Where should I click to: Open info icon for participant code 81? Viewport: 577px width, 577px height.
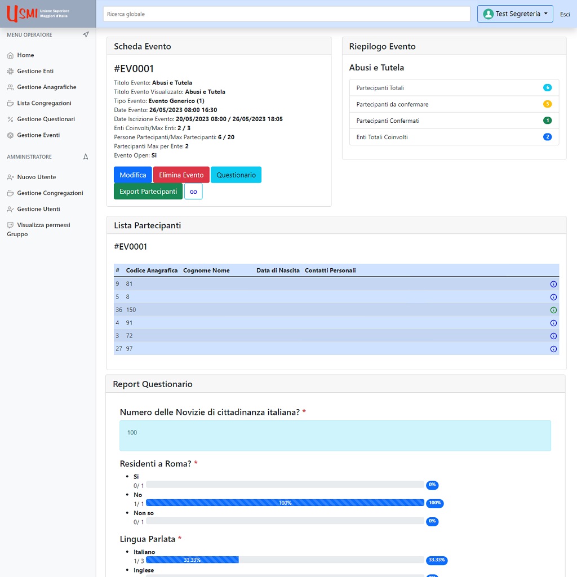pos(553,284)
